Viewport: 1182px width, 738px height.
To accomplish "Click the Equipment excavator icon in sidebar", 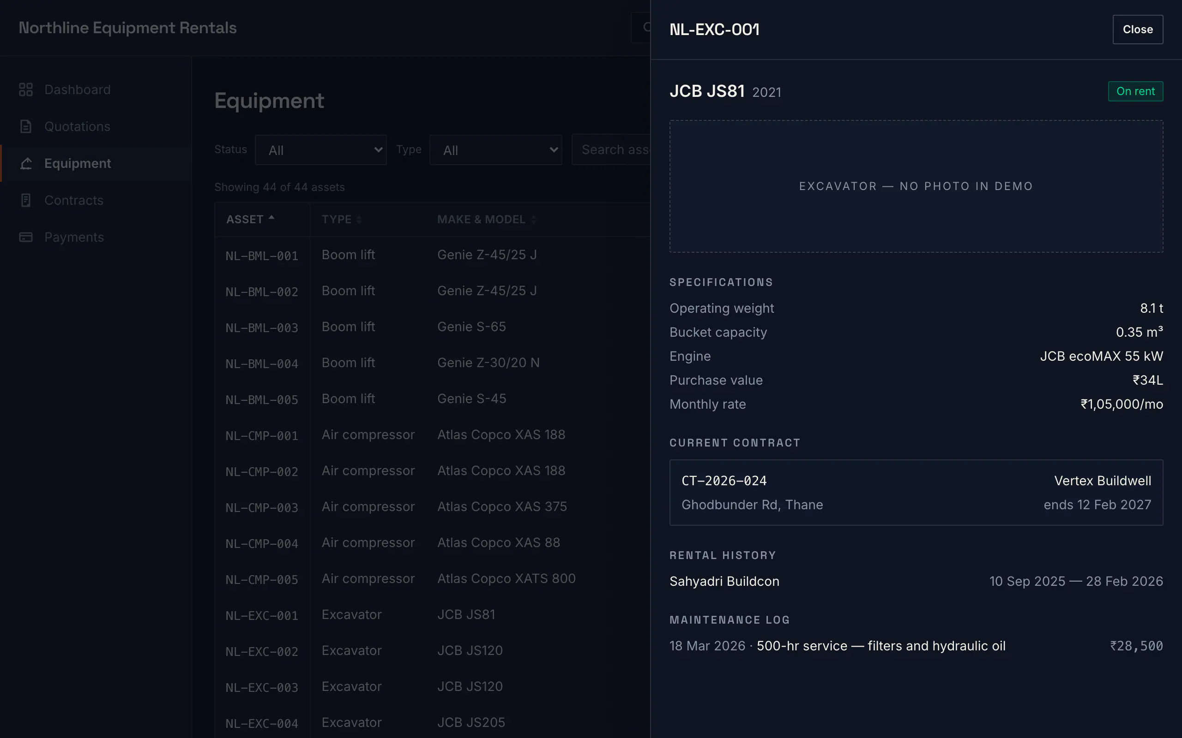I will tap(26, 163).
